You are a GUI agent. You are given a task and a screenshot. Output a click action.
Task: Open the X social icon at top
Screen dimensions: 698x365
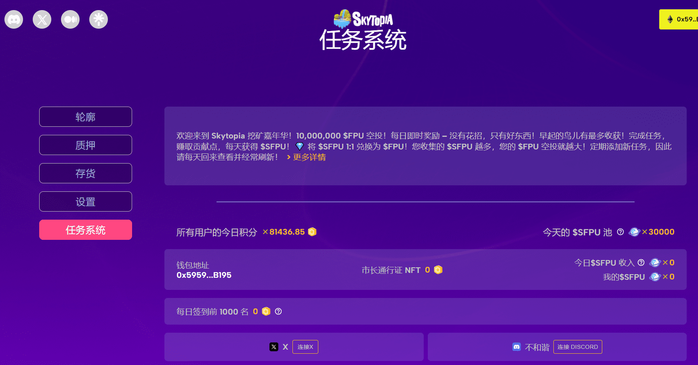pos(42,19)
